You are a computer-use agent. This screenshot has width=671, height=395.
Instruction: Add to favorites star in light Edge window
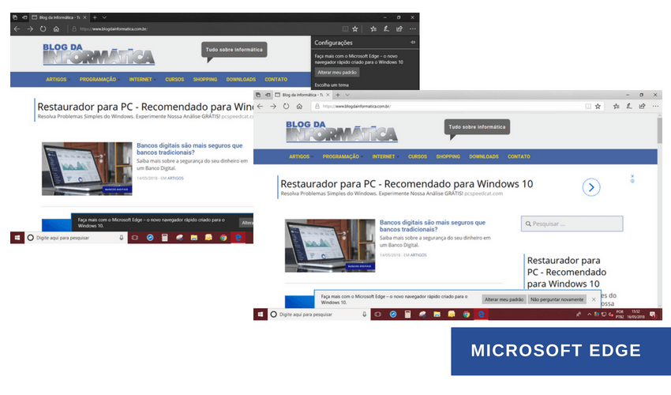point(598,106)
